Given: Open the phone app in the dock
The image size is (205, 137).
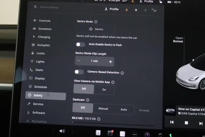Looking at the screenshot, I should (x=171, y=135).
